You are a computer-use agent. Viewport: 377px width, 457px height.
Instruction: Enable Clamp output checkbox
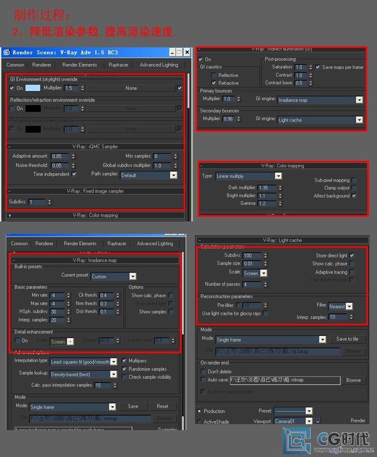tap(354, 188)
